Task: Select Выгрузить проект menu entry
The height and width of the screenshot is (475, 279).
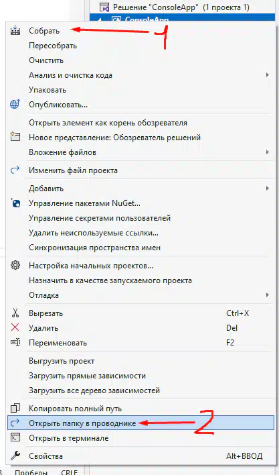Action: [x=62, y=361]
